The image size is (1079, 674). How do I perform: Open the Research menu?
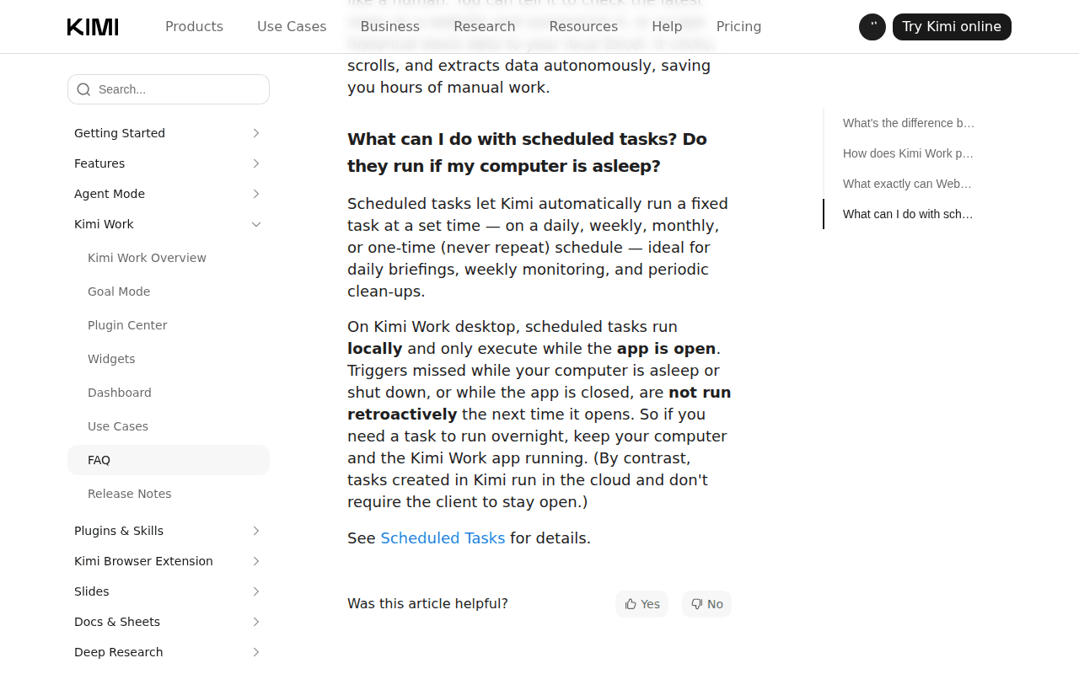485,27
